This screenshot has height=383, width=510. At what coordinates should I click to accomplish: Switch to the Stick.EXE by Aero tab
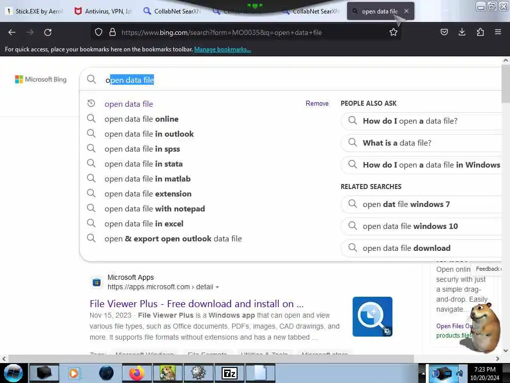(35, 11)
